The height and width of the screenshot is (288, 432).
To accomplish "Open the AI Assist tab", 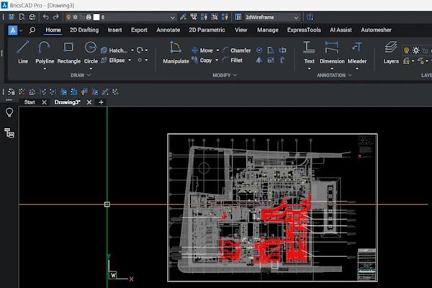I will click(x=341, y=30).
